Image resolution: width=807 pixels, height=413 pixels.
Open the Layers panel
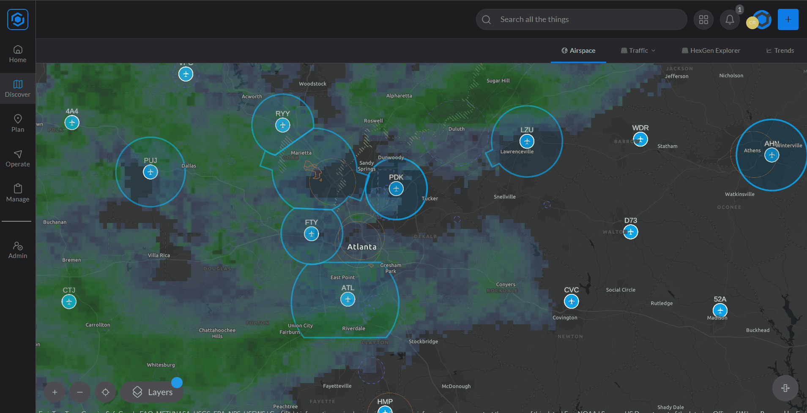click(152, 392)
